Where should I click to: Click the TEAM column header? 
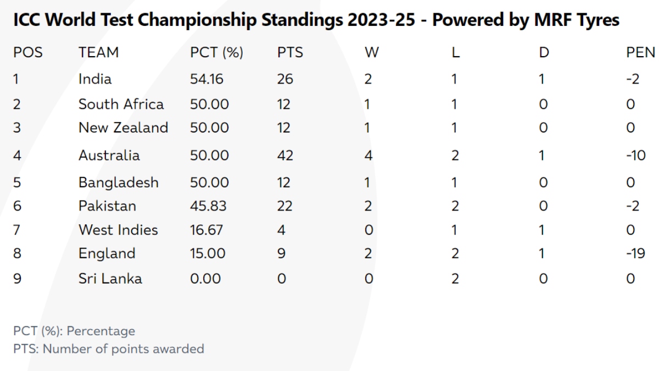98,53
